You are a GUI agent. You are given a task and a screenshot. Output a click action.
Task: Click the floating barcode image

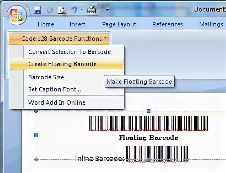point(149,124)
